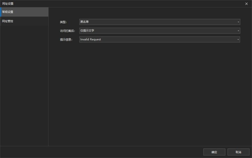Click the 访问拦截后 field label
The image size is (252, 158).
pos(67,31)
